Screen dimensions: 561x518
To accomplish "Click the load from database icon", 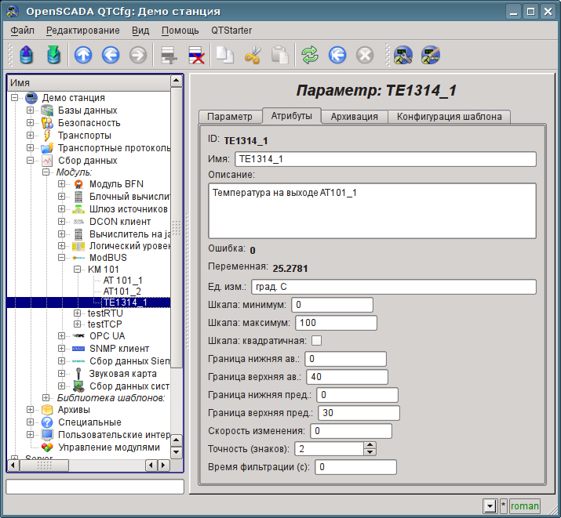I will (27, 55).
